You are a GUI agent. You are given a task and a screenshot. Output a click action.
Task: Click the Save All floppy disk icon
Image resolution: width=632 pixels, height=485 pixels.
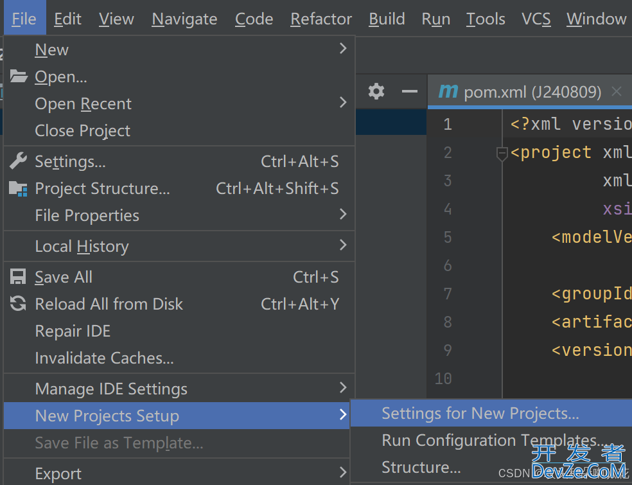coord(18,277)
